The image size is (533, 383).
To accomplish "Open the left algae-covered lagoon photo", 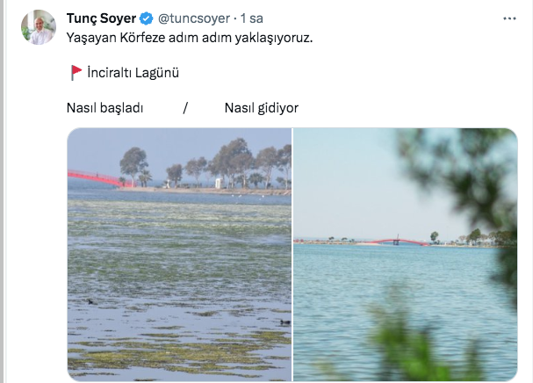I will tap(179, 255).
